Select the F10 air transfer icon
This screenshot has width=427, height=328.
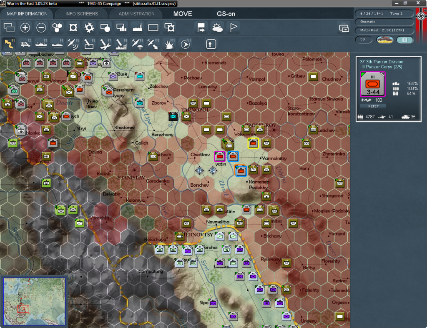pyautogui.click(x=153, y=44)
